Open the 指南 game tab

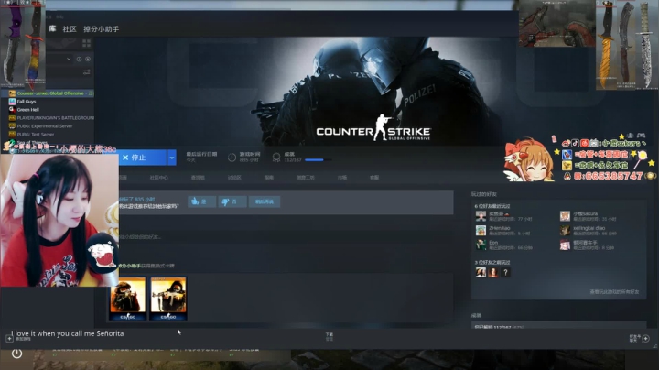click(269, 178)
